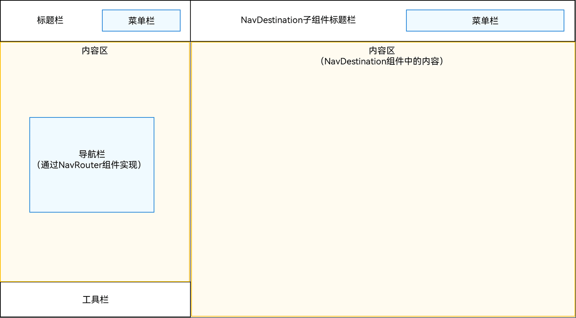The image size is (576, 318).
Task: Switch to the 标题栏 header section
Action: click(x=50, y=20)
